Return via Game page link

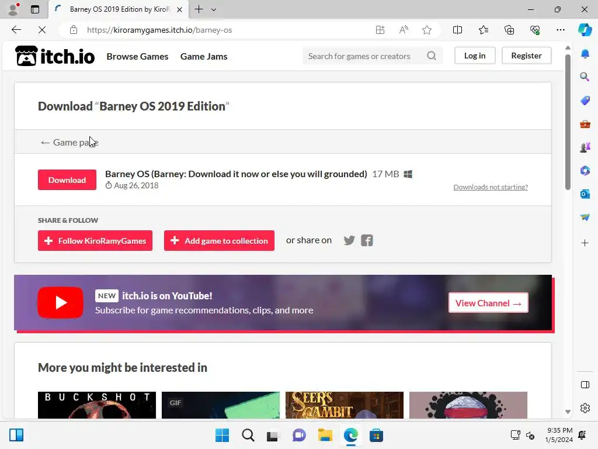[x=69, y=143]
